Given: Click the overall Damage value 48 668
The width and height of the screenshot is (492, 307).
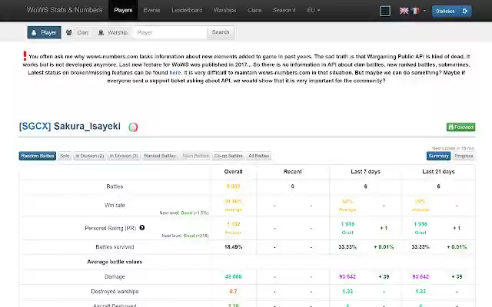Looking at the screenshot, I should pos(233,276).
